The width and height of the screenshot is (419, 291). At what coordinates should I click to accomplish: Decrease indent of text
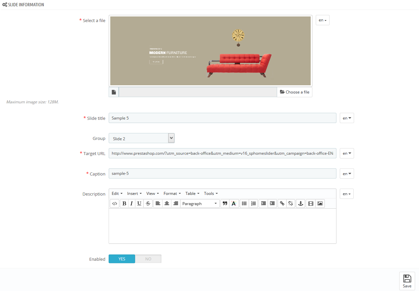[263, 203]
